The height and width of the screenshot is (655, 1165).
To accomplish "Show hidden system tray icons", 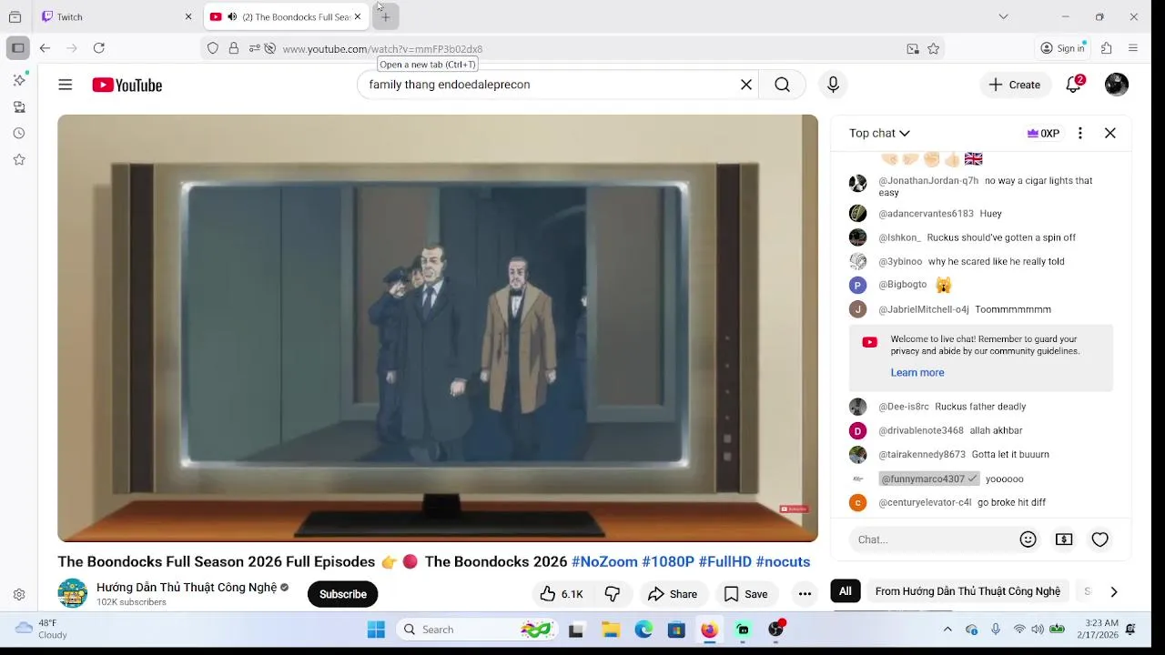I will pos(947,630).
